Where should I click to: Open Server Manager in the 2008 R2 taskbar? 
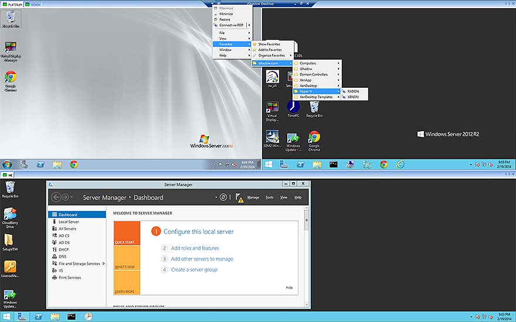tap(23, 165)
